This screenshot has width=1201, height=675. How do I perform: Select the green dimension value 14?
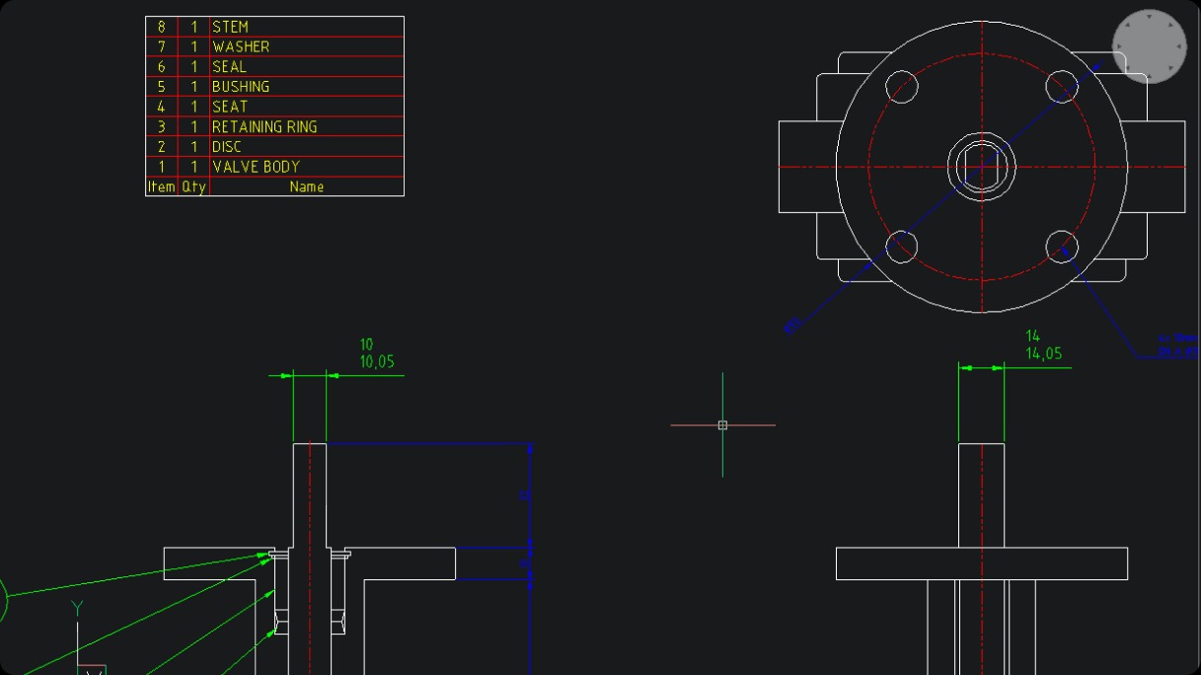1033,337
